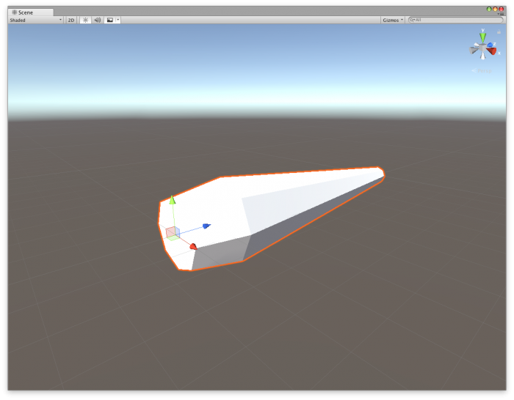Open the Shaded draw mode dropdown
514x400 pixels.
pyautogui.click(x=35, y=21)
